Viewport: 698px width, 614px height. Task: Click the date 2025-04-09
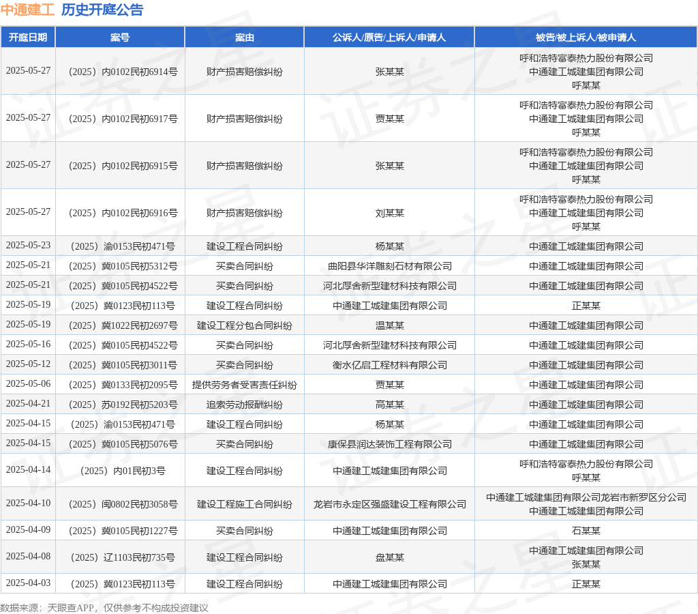pos(28,530)
